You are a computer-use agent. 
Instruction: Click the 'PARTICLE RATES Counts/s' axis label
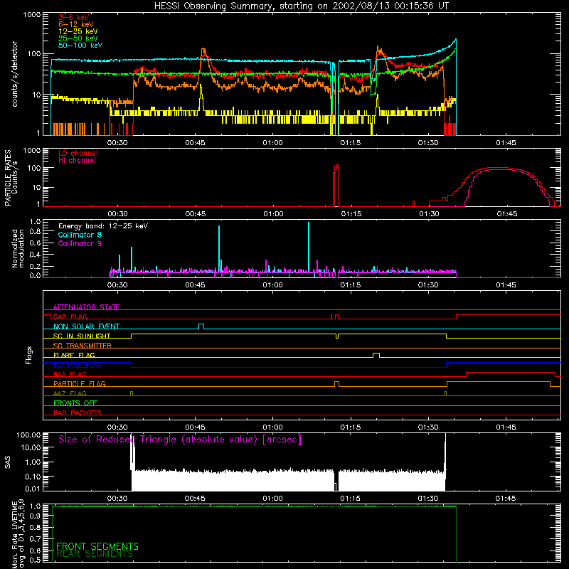click(x=11, y=178)
